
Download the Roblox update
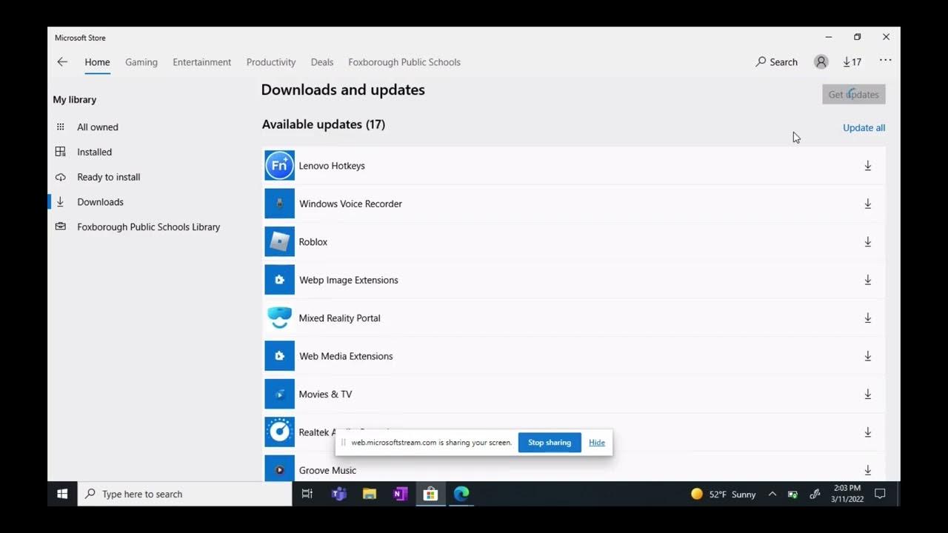click(868, 242)
